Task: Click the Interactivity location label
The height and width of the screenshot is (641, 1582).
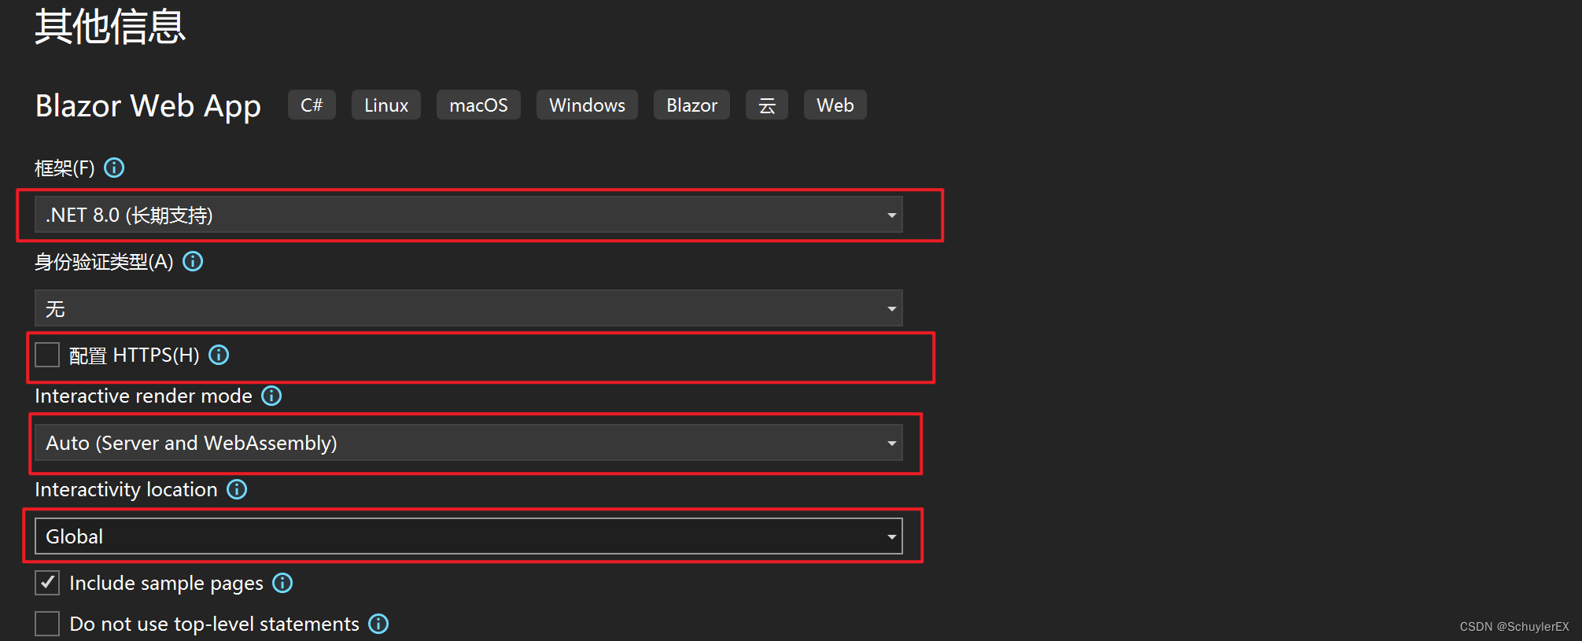Action: click(126, 489)
